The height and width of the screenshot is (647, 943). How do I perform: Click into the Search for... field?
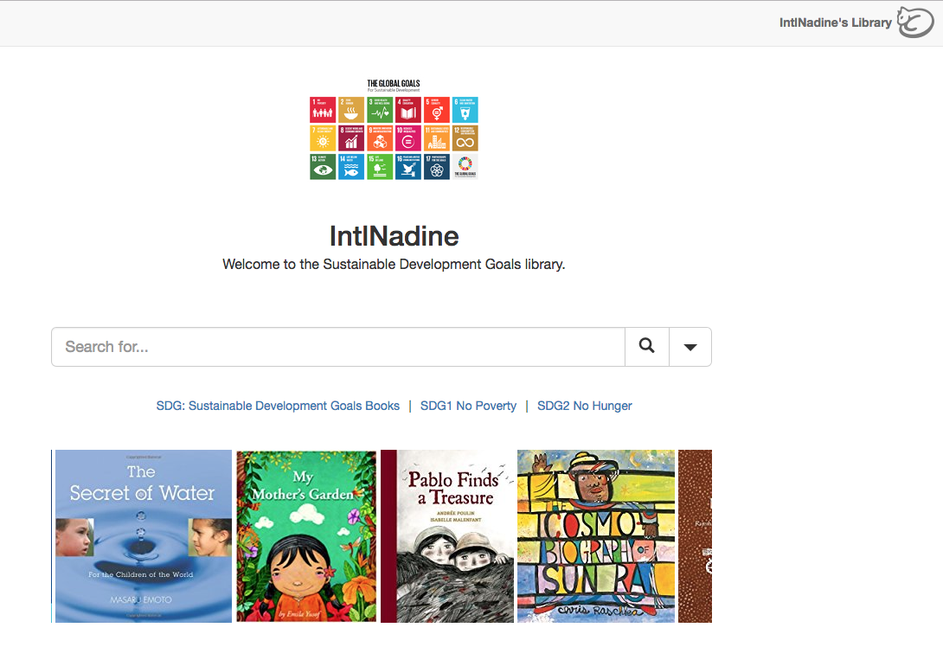click(338, 347)
